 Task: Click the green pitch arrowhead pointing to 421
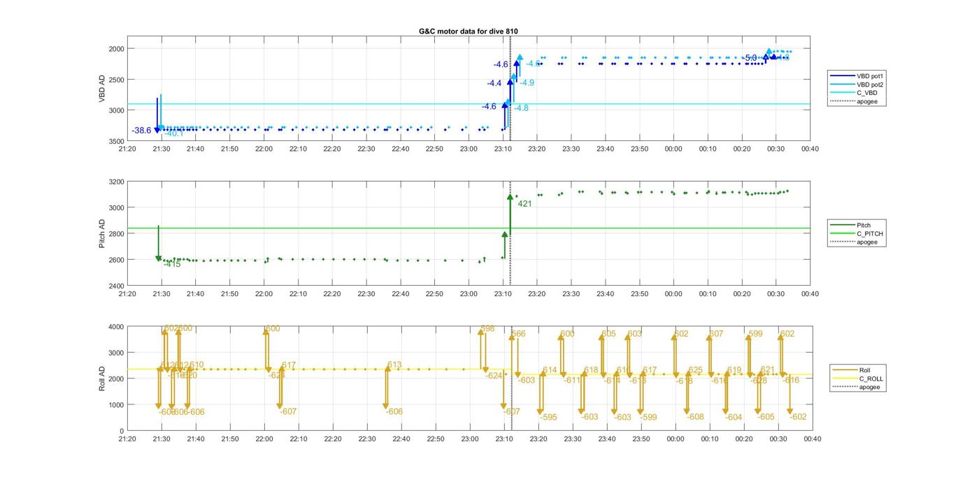tap(510, 198)
